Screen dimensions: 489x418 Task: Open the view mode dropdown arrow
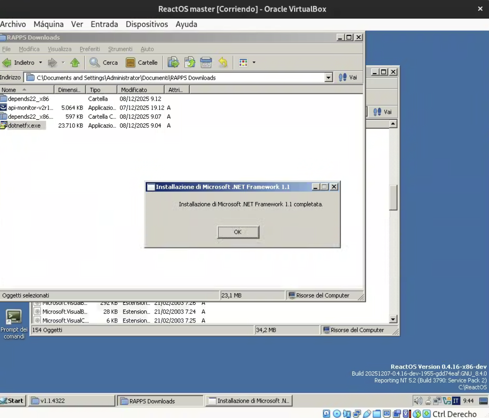coord(254,62)
